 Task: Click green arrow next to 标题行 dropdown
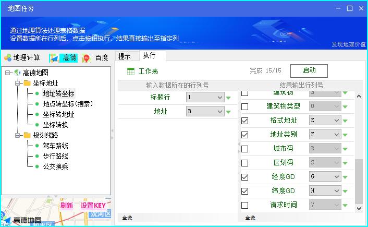[x=228, y=98]
